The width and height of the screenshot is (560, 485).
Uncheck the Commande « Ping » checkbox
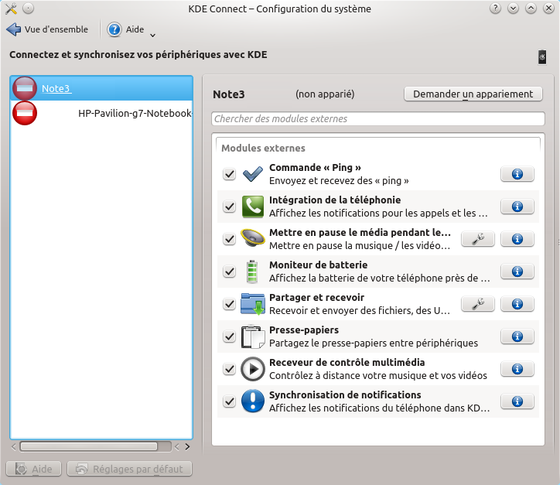(229, 175)
